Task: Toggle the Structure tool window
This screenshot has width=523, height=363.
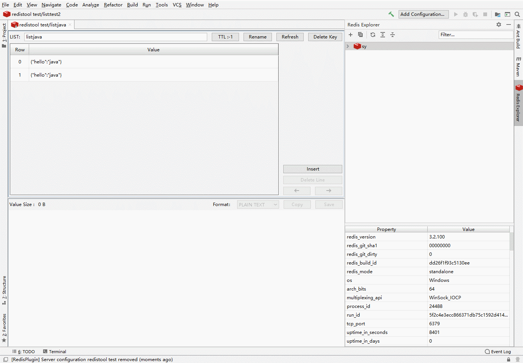Action: click(x=4, y=290)
